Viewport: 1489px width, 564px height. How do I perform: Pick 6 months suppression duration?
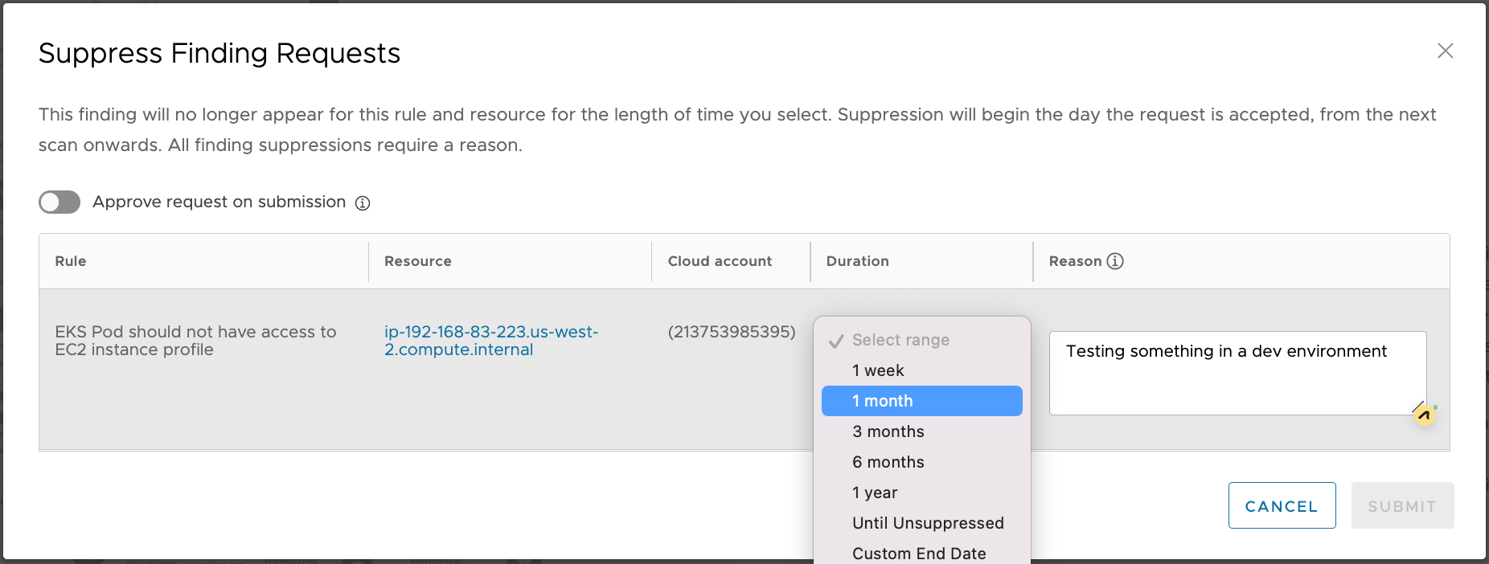click(888, 462)
